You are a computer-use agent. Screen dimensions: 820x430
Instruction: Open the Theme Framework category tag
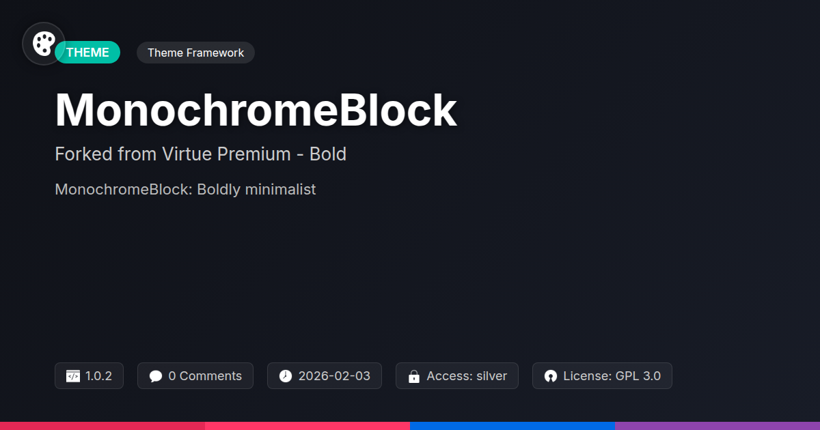195,53
